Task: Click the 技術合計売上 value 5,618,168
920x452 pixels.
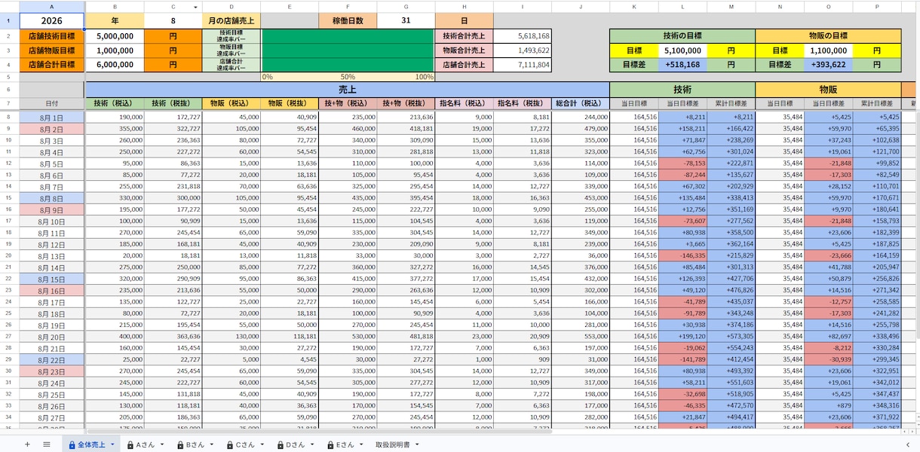Action: (523, 35)
